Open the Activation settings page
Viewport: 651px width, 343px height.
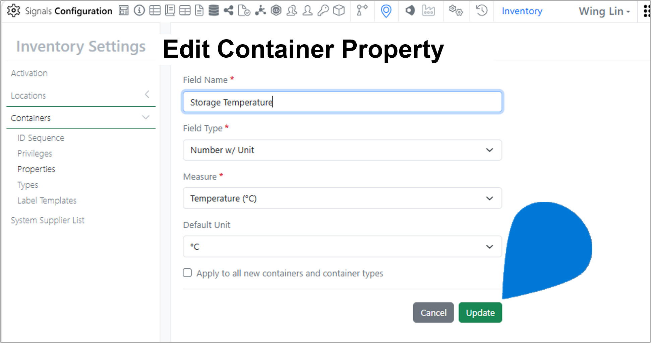(29, 73)
